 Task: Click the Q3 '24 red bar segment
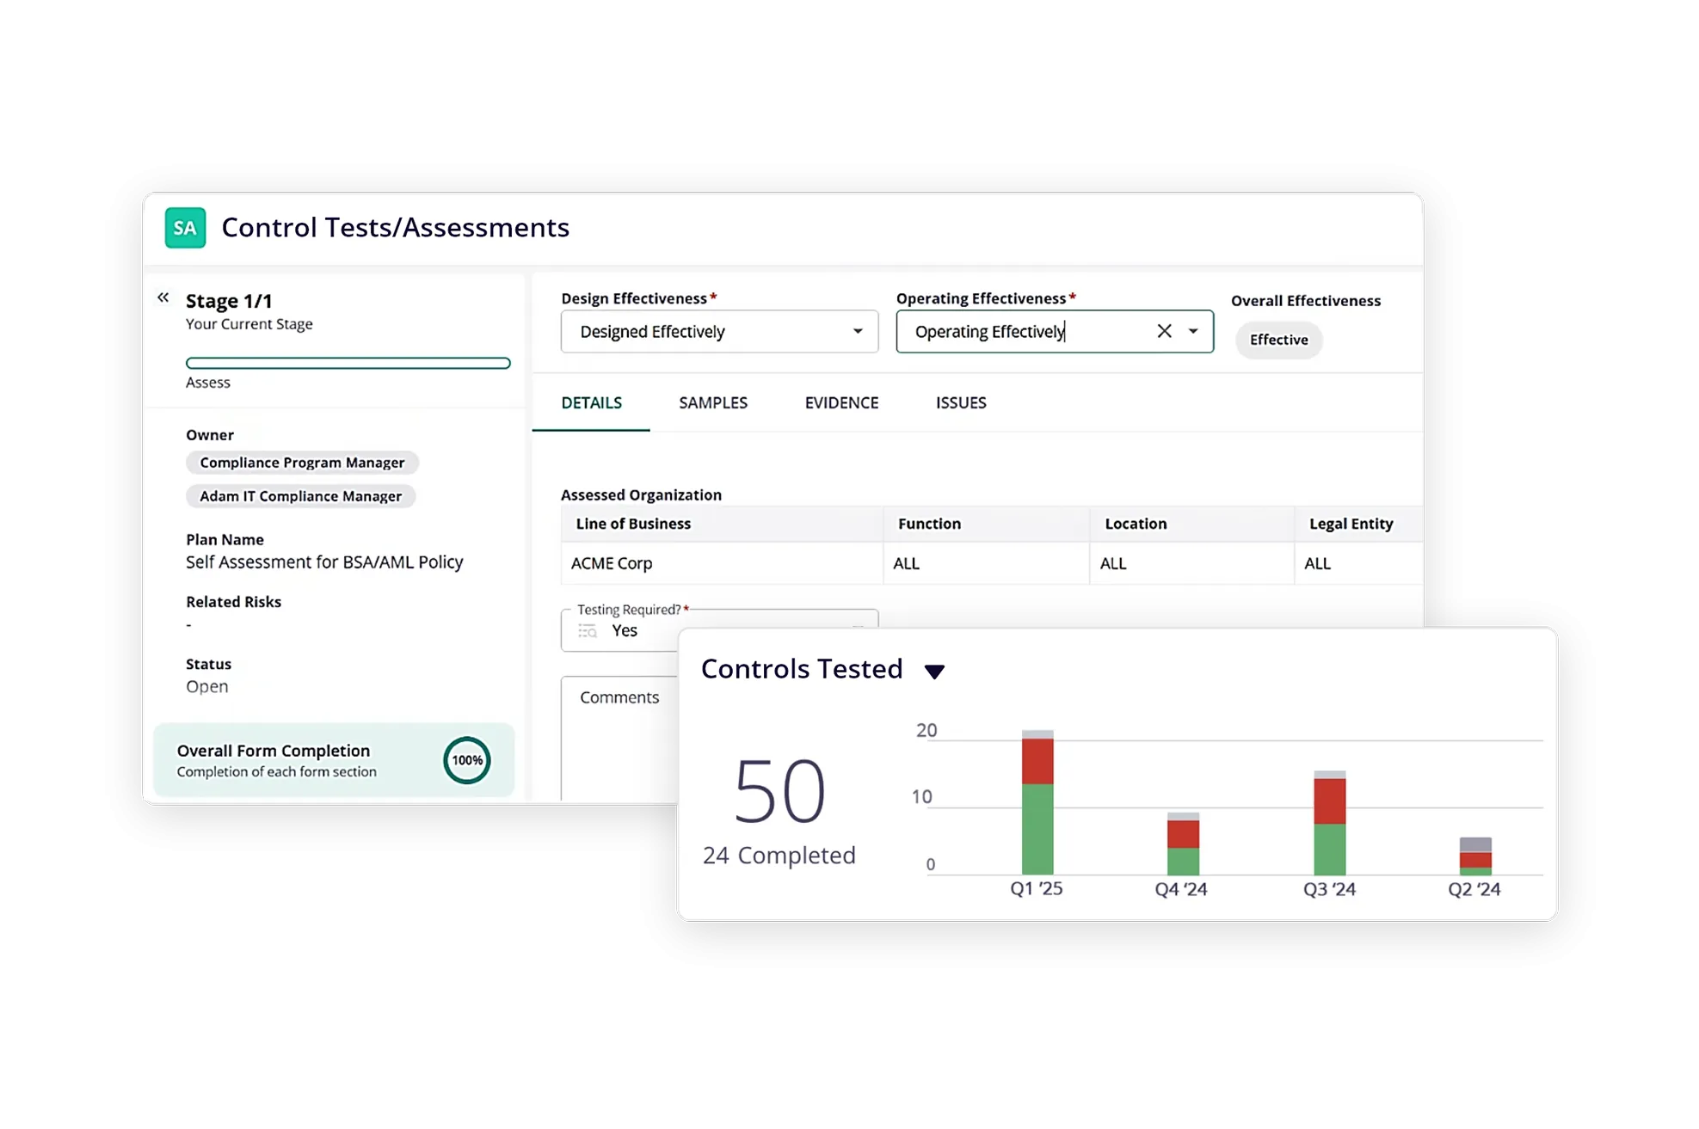tap(1329, 801)
